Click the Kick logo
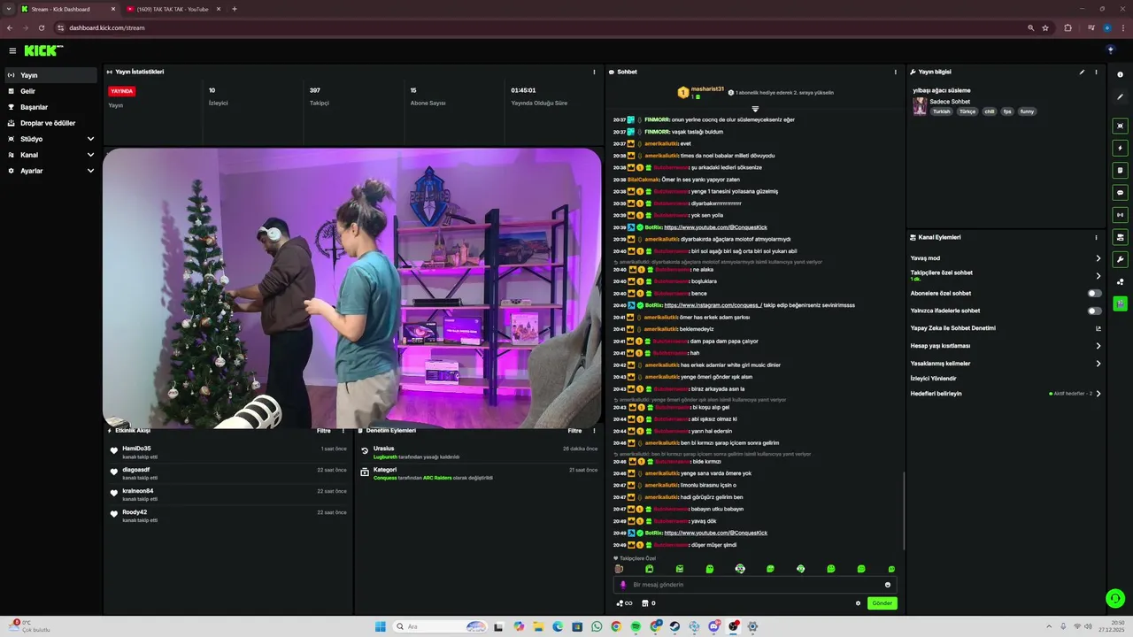The height and width of the screenshot is (637, 1133). [43, 50]
